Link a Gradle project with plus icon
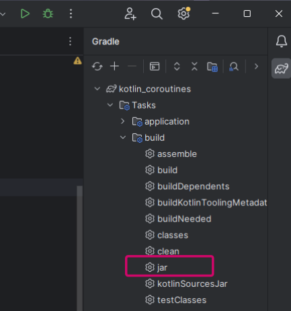The width and height of the screenshot is (291, 311). 114,66
